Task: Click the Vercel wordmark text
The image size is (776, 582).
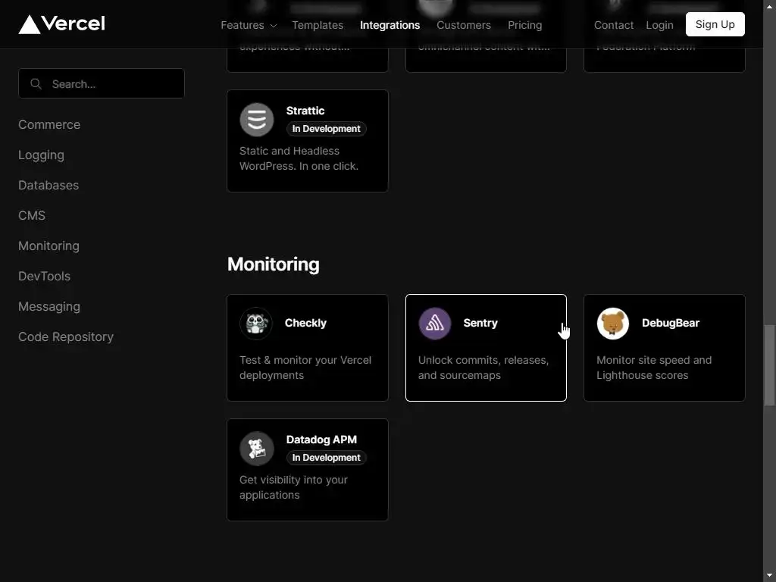Action: tap(74, 23)
